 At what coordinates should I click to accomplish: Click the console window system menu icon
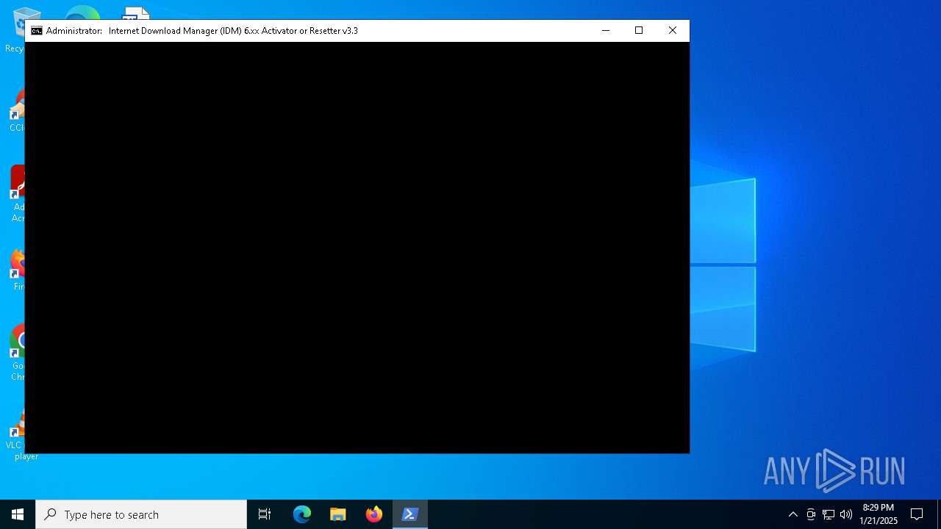(36, 31)
